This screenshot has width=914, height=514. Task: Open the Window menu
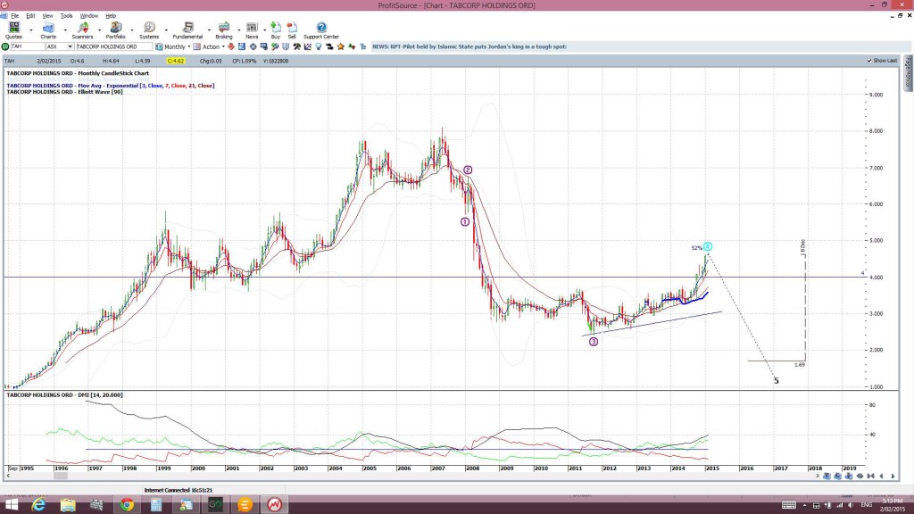coord(88,16)
